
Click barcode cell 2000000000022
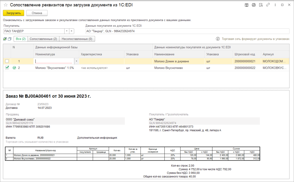pyautogui.click(x=247, y=68)
